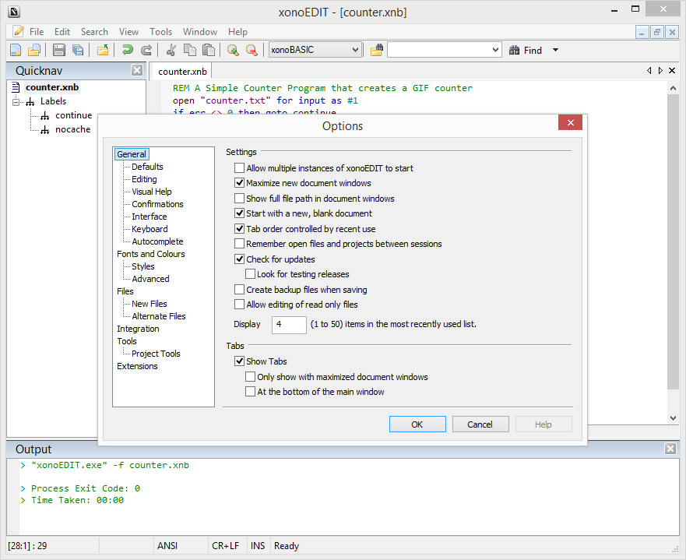Uncheck Show Tabs option
Screen dimensions: 686x560
click(x=239, y=361)
